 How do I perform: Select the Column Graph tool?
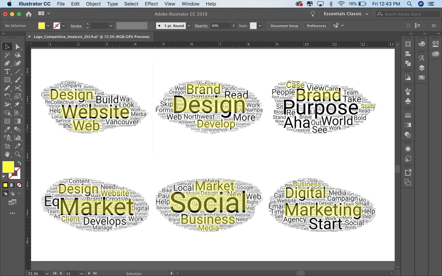pyautogui.click(x=18, y=138)
